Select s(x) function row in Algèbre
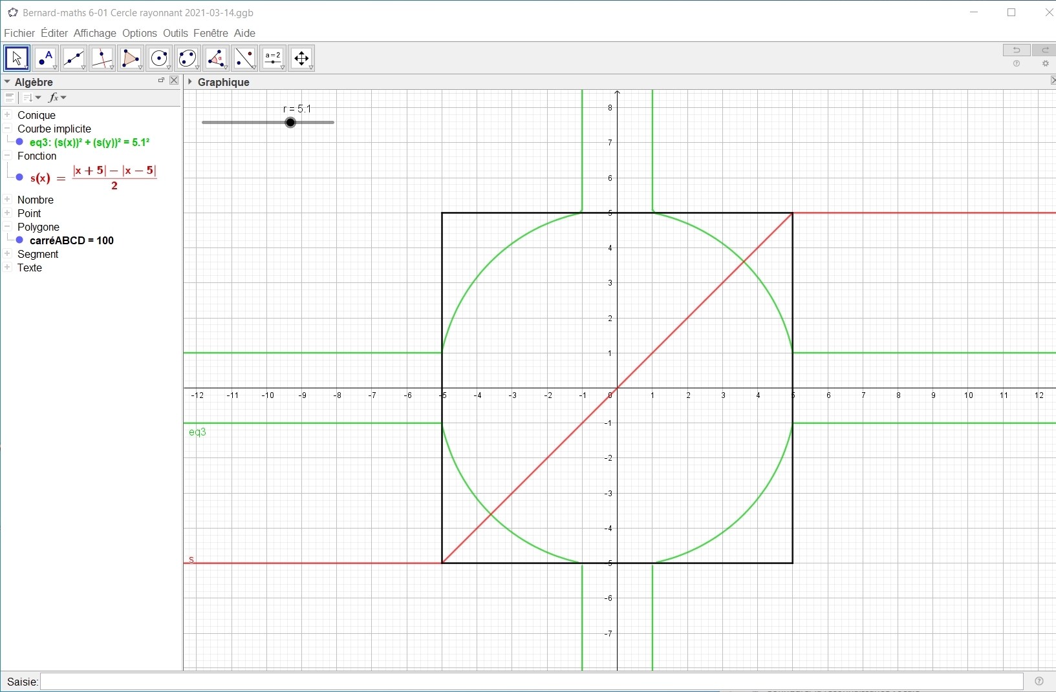This screenshot has height=692, width=1056. (x=94, y=178)
